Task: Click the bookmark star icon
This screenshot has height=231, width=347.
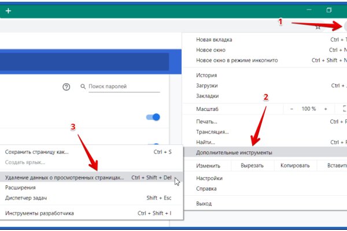Action: pyautogui.click(x=318, y=26)
